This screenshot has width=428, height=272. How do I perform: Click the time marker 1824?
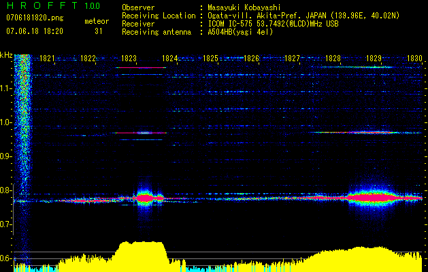pyautogui.click(x=170, y=58)
